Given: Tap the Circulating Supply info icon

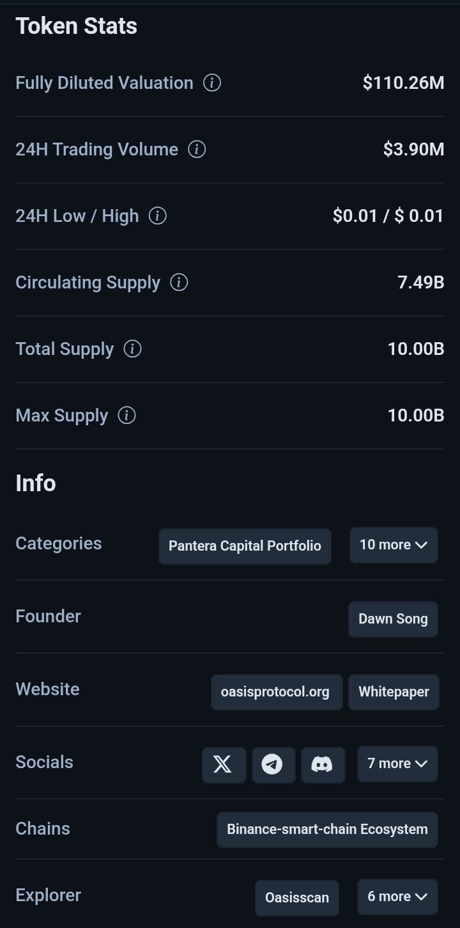Looking at the screenshot, I should pyautogui.click(x=179, y=283).
